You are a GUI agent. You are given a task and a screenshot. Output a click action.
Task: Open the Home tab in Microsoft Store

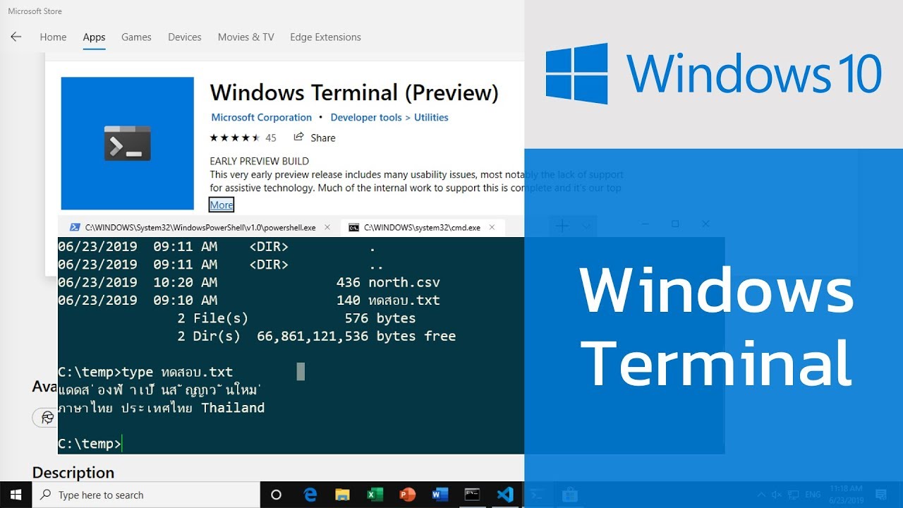[53, 37]
